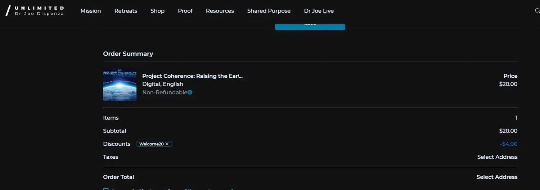Click the Discounts label
The image size is (540, 190).
click(117, 144)
